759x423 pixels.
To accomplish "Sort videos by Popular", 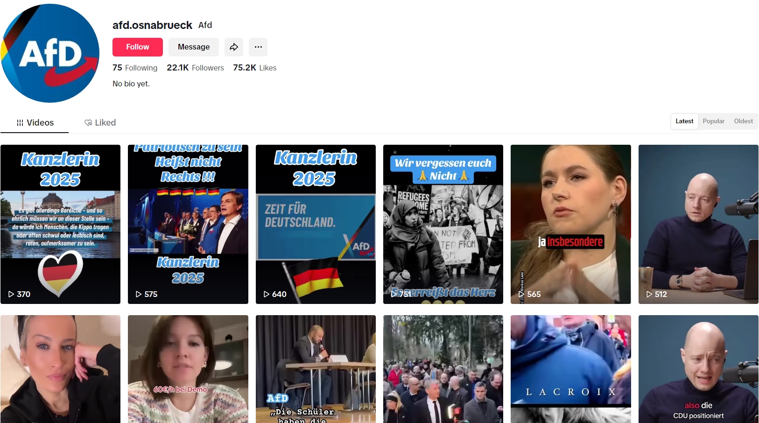I will coord(714,121).
